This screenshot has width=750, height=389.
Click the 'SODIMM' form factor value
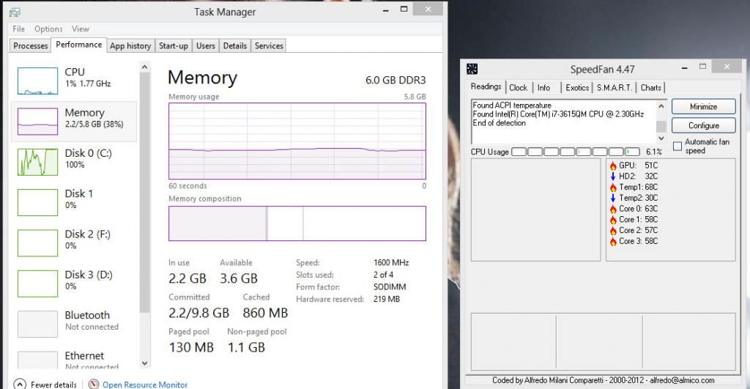click(x=390, y=287)
